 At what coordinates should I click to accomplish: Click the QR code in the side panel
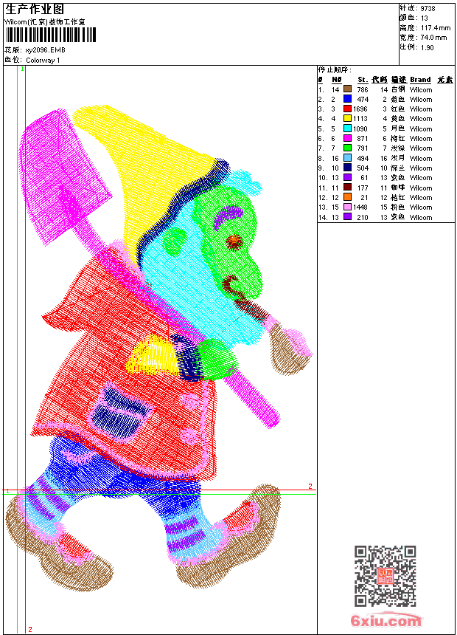click(x=385, y=576)
